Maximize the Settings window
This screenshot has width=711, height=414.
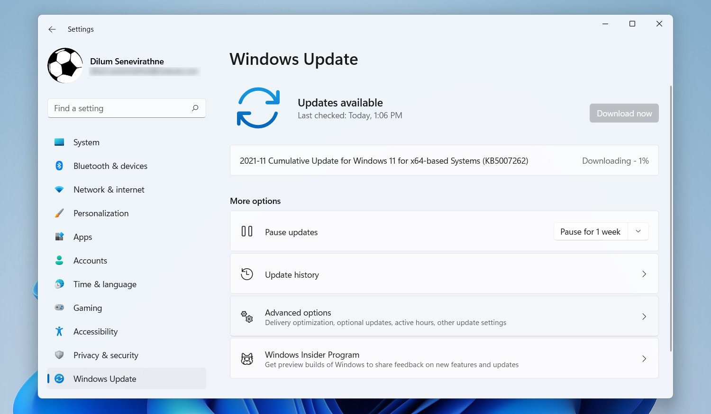click(632, 24)
